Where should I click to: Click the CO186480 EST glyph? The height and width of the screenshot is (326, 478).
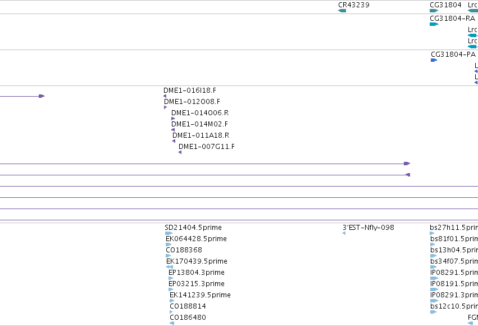[x=172, y=323]
